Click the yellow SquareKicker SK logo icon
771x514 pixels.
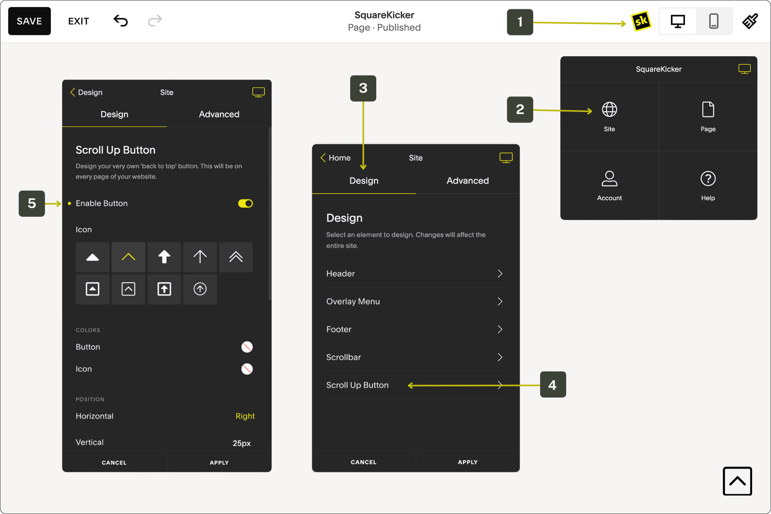click(641, 21)
